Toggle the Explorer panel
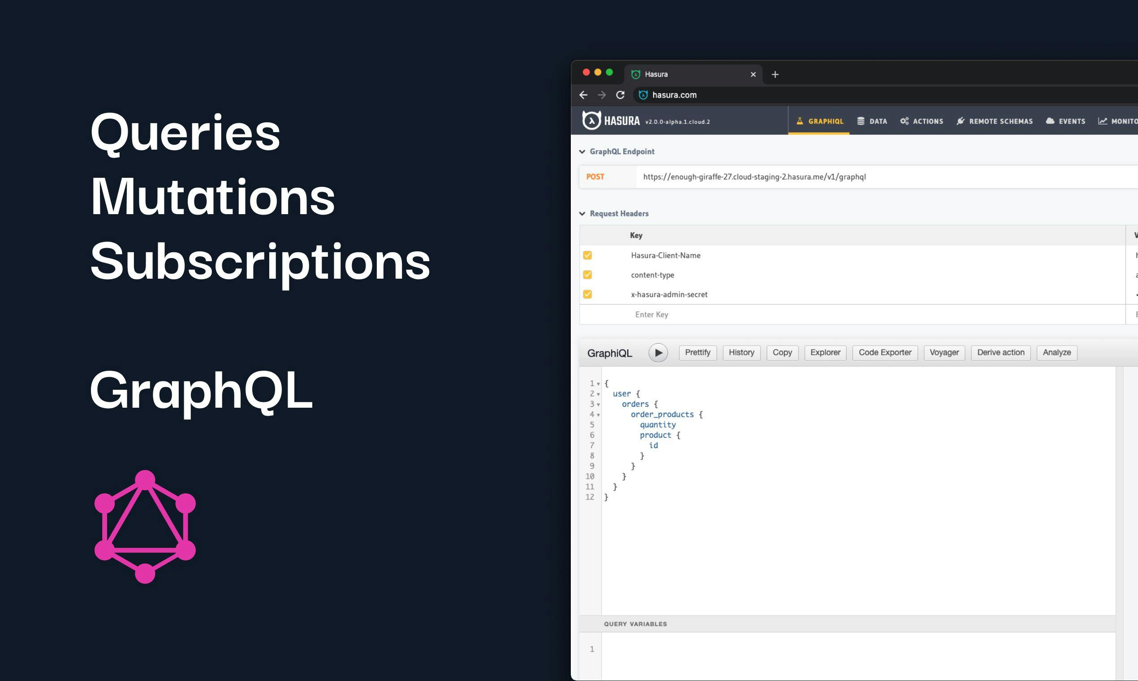 (x=825, y=353)
